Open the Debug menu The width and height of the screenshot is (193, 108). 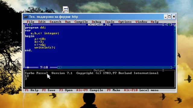pos(96,22)
